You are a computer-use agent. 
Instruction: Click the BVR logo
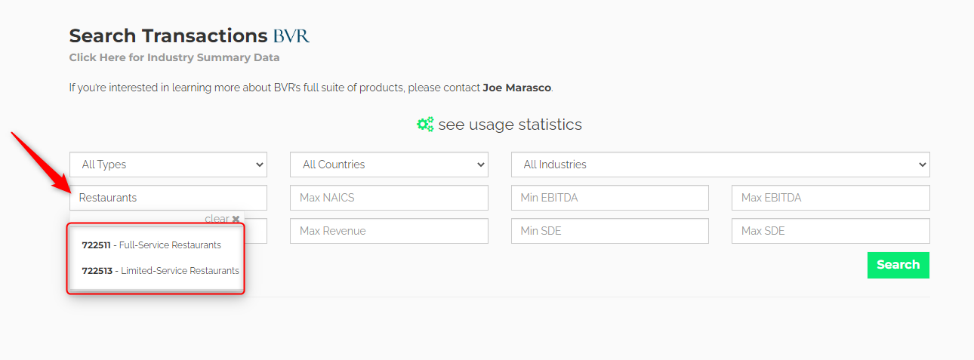click(x=291, y=35)
